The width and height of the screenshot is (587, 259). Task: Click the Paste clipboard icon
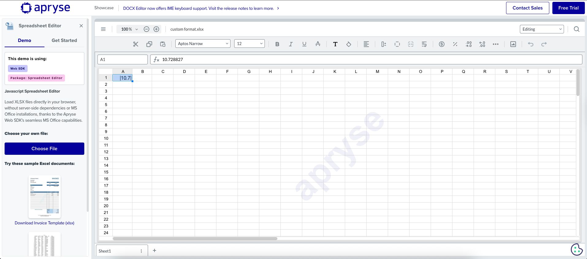[163, 44]
